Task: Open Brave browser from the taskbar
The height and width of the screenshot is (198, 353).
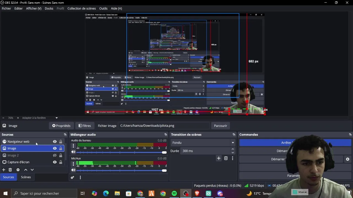Action: (197, 194)
